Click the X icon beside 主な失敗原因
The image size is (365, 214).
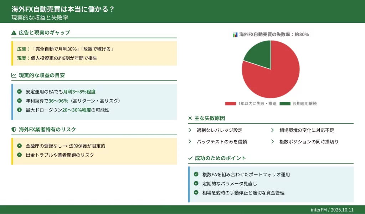coord(190,118)
